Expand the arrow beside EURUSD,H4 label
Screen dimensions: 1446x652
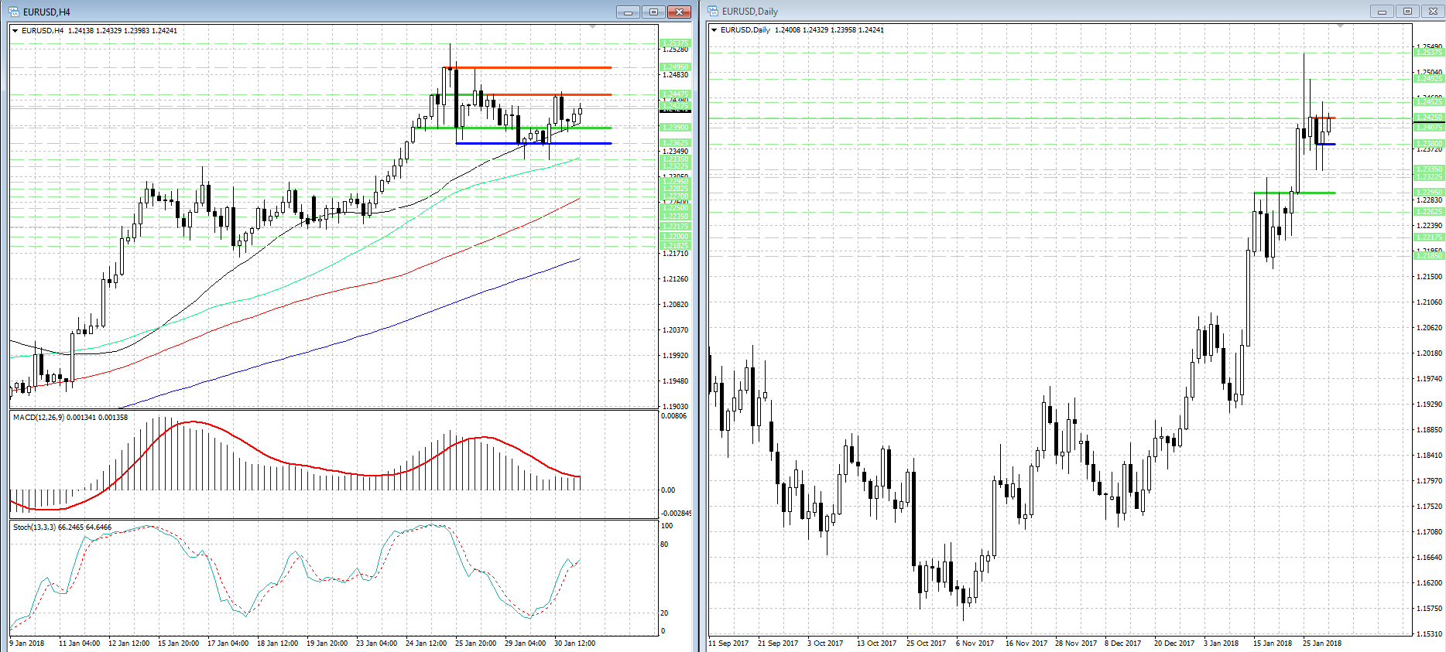tap(15, 31)
